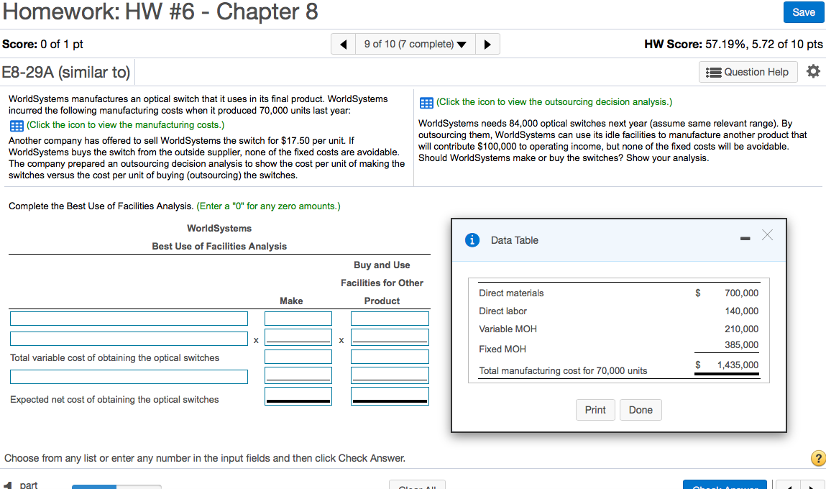This screenshot has height=489, width=826.
Task: Click fourth row Make column input
Action: (x=298, y=375)
